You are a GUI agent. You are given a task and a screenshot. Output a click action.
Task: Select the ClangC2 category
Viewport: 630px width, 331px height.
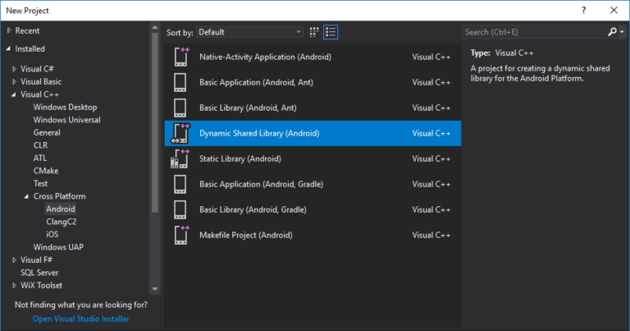[61, 222]
